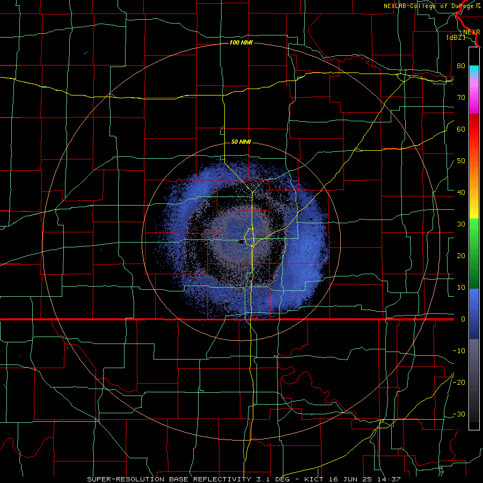Click the 50 NMI range ring label
483x483 pixels.
(x=241, y=142)
